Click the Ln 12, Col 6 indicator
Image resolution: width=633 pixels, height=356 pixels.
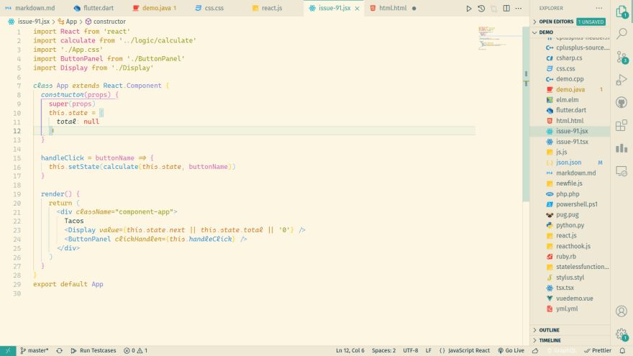click(x=350, y=351)
